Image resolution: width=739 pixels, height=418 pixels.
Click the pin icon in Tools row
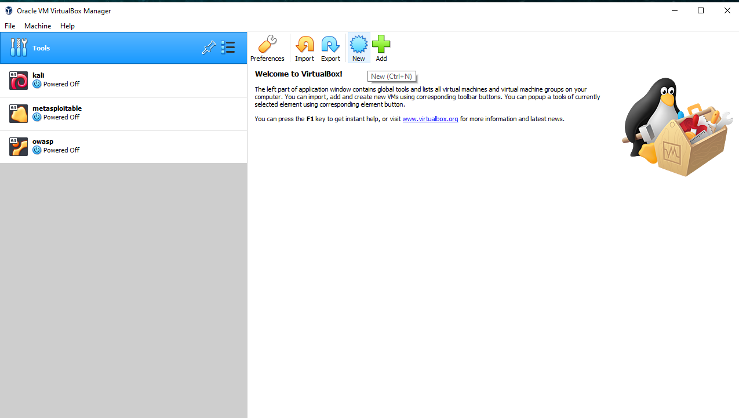[209, 48]
